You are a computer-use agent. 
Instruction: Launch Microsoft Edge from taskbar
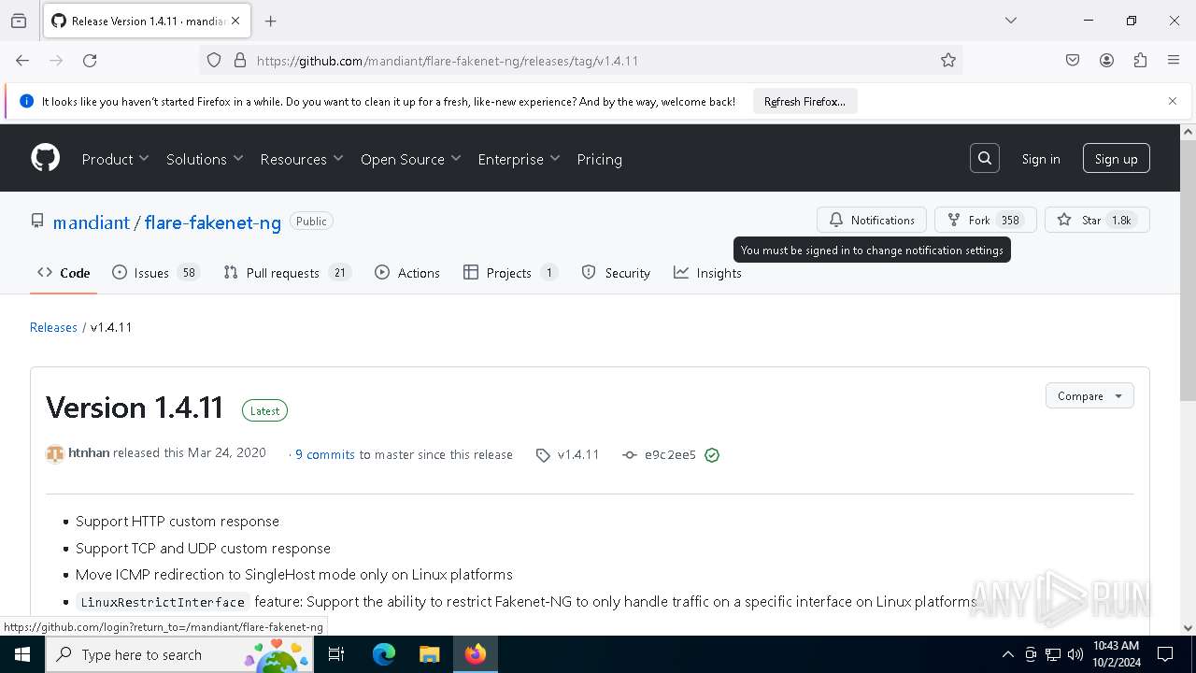pyautogui.click(x=384, y=654)
